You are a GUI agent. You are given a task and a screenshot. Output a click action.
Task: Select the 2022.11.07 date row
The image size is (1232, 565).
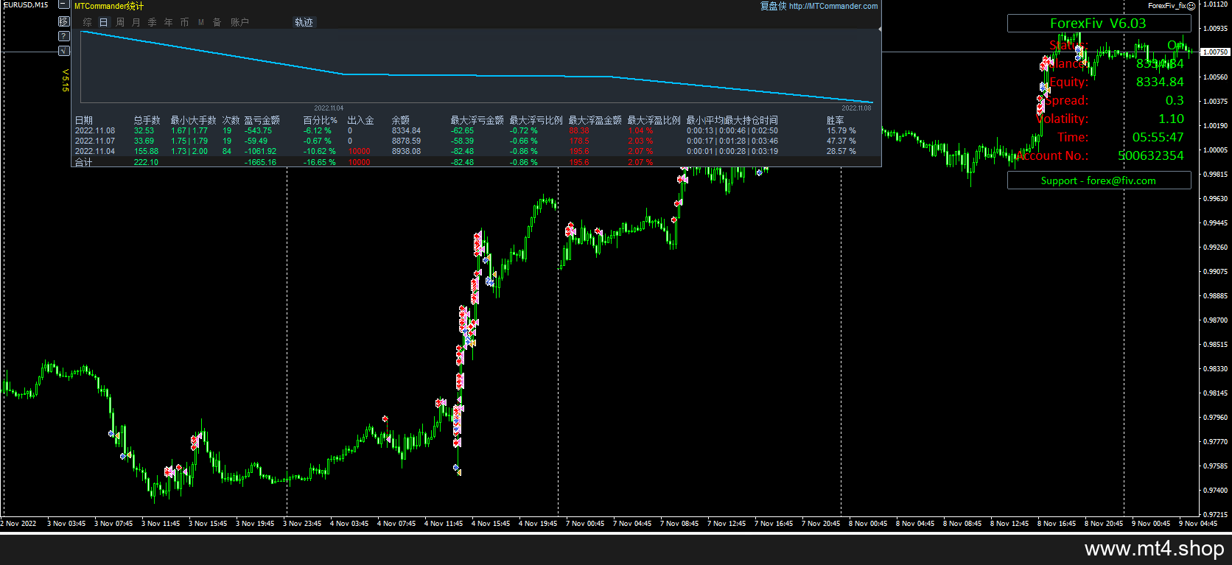click(95, 141)
